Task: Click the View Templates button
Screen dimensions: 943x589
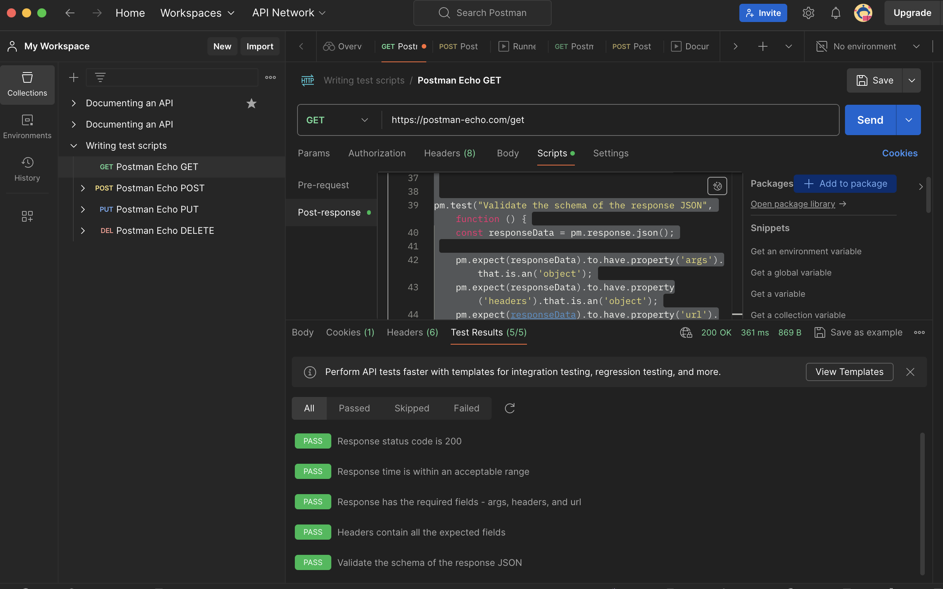Action: [849, 372]
